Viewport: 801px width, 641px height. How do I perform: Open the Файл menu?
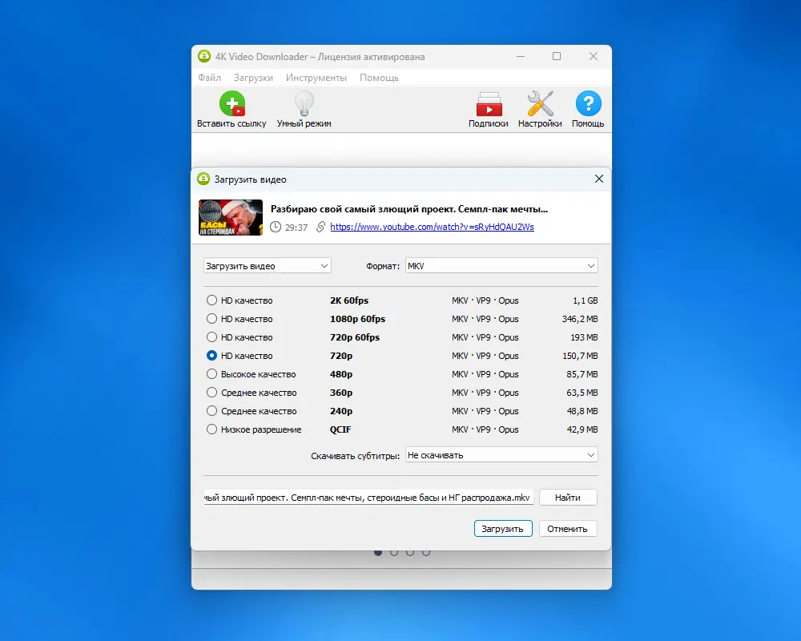(209, 78)
